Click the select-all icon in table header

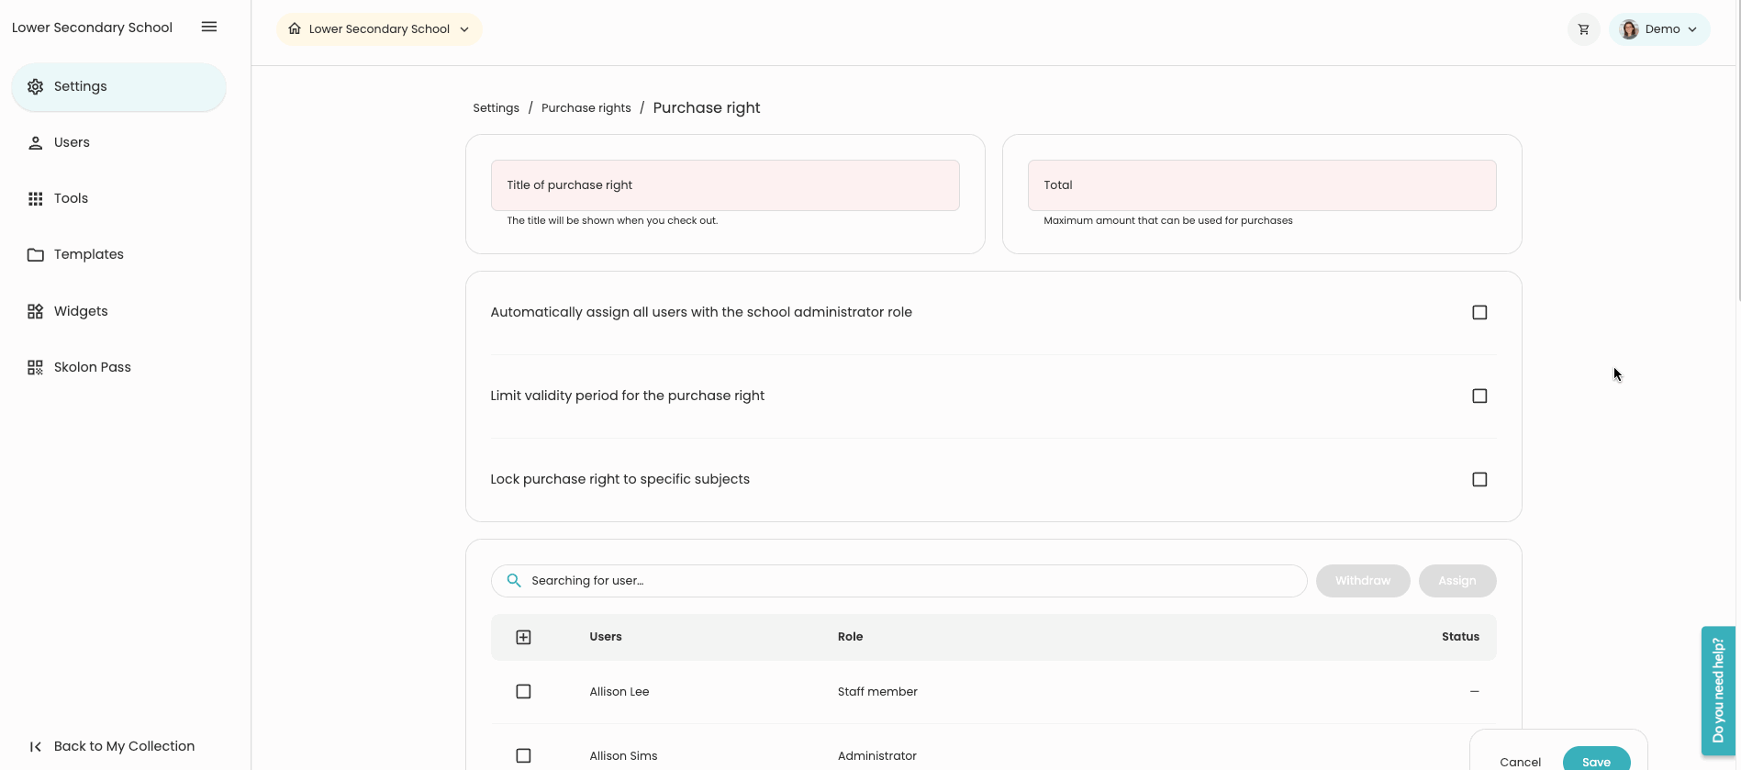[x=523, y=637]
